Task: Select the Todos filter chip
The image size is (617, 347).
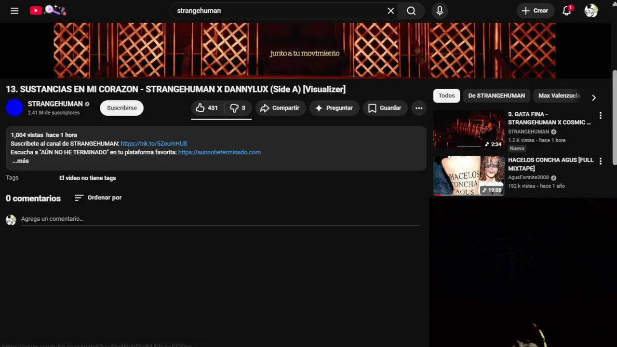Action: (x=446, y=95)
